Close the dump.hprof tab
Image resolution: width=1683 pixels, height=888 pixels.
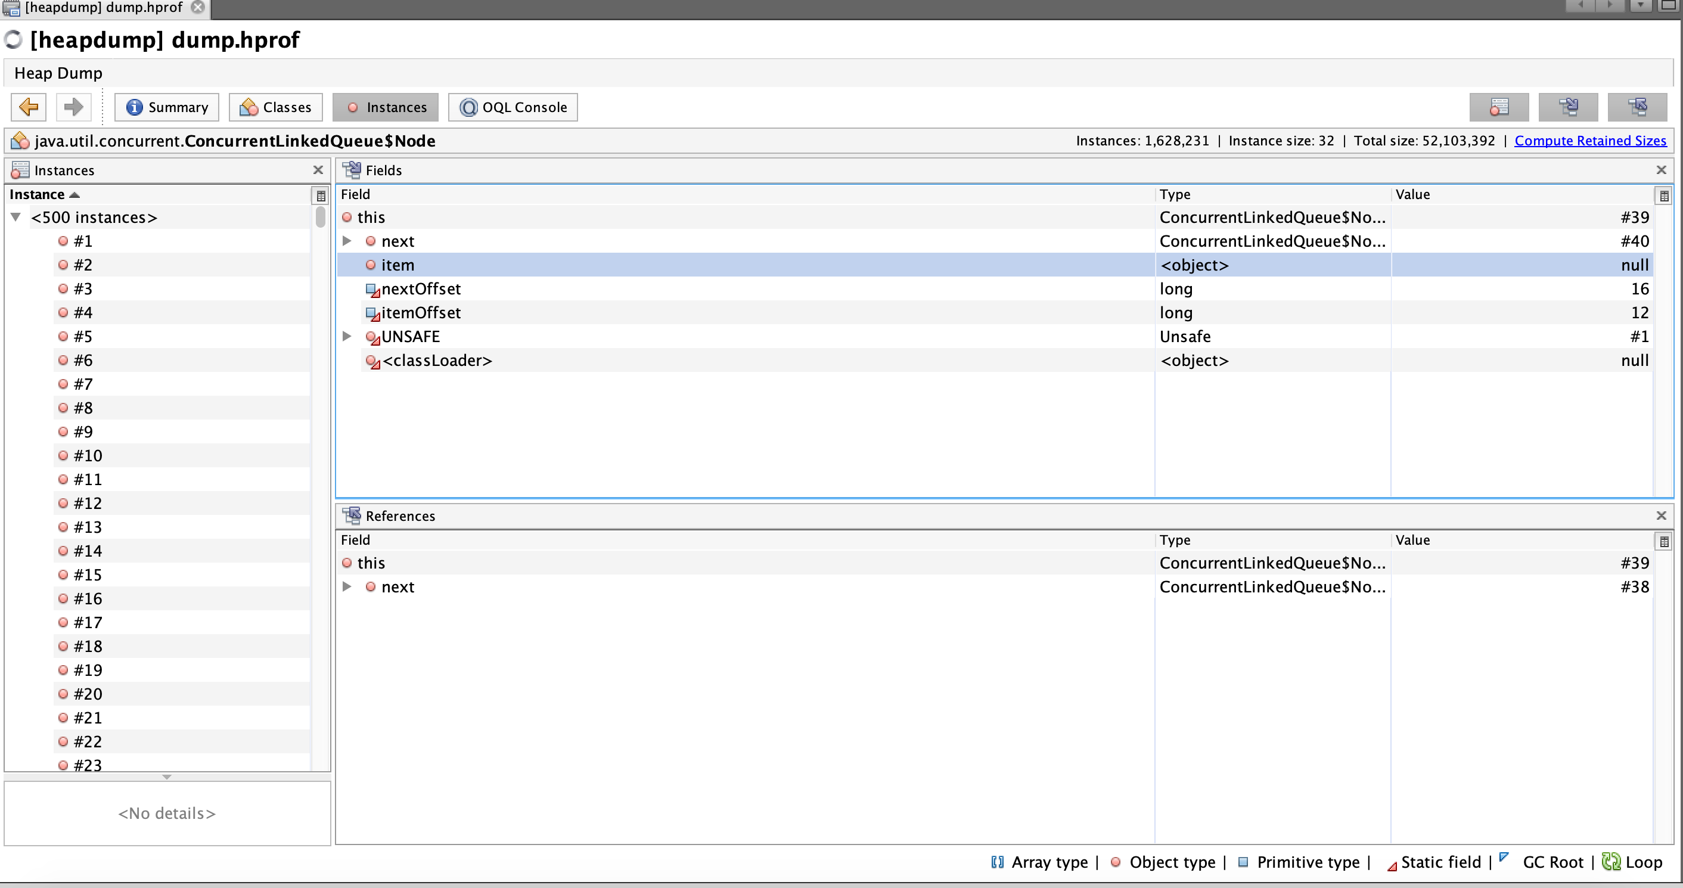[198, 7]
